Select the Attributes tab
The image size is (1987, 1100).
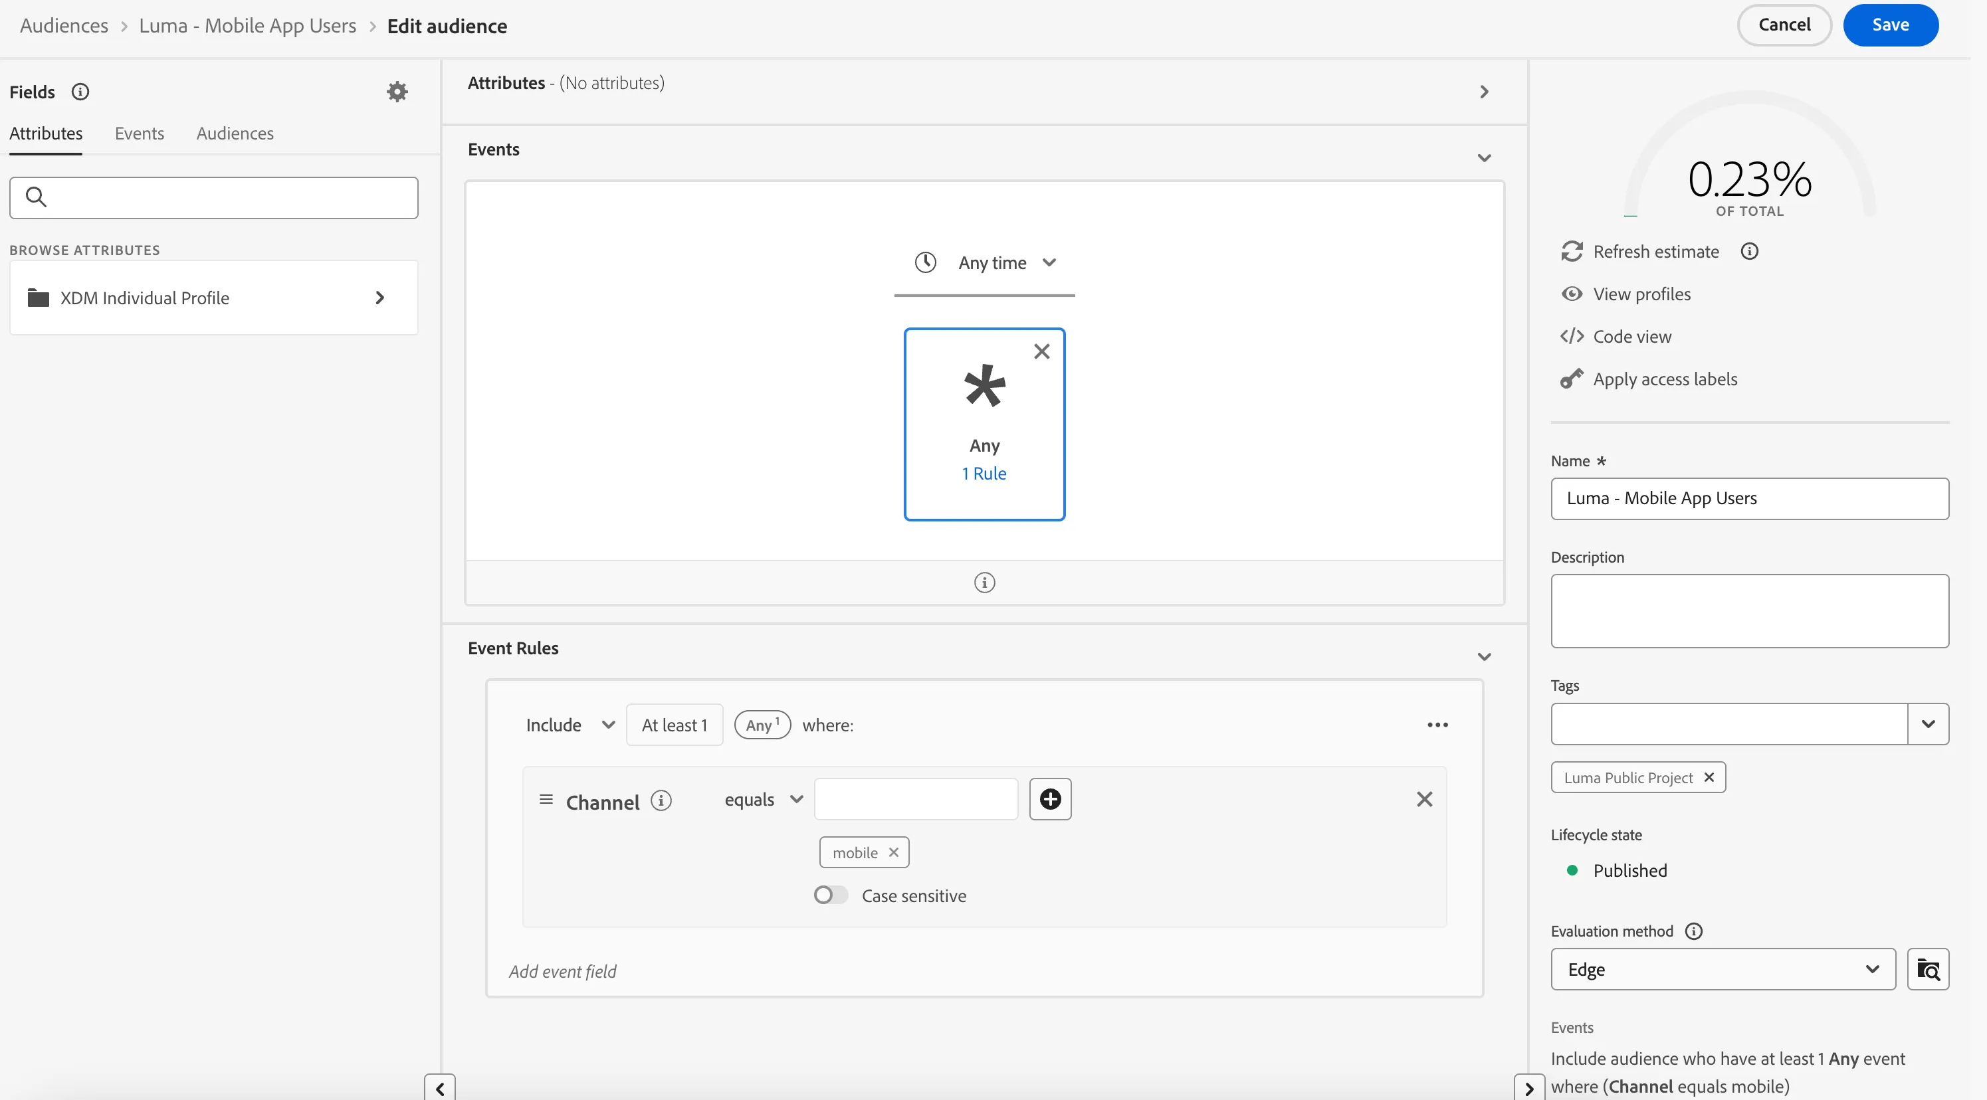[45, 134]
